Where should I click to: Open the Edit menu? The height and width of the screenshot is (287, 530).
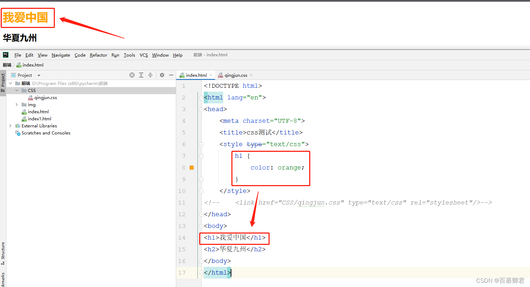pos(29,55)
